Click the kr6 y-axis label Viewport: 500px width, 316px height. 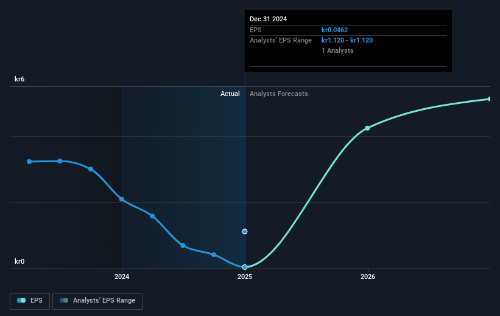tap(19, 79)
